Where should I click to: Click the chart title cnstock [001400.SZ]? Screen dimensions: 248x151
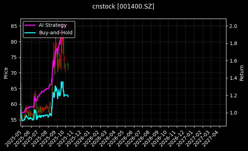(123, 6)
